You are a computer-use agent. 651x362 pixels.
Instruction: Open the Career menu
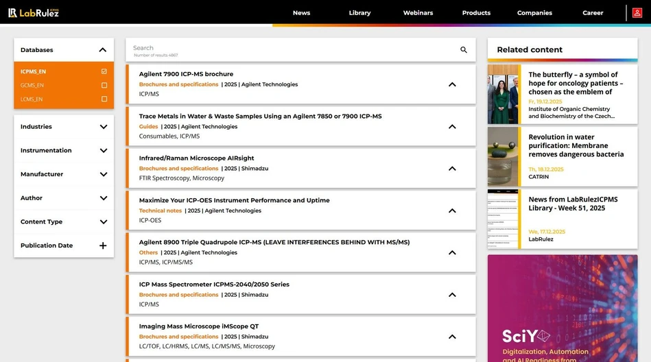[x=593, y=13]
